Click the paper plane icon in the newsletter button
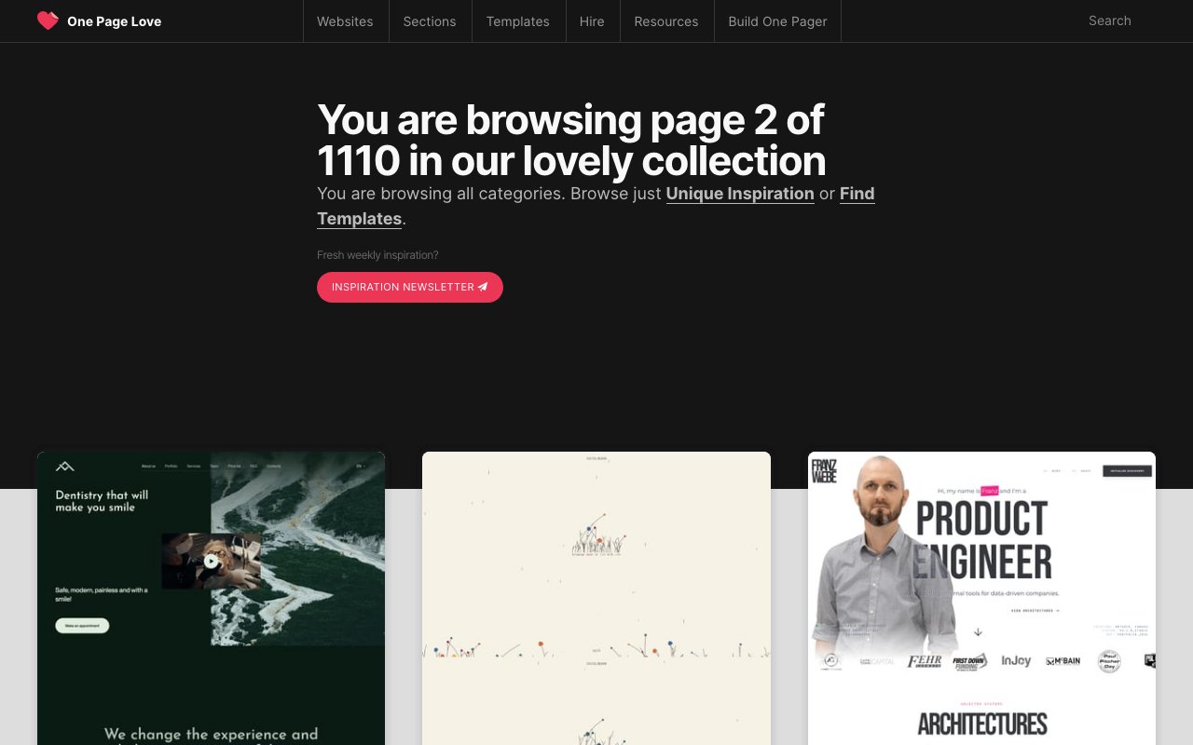 click(483, 287)
